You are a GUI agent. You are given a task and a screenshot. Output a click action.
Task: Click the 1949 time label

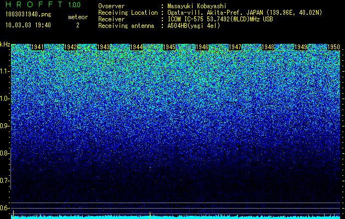pyautogui.click(x=301, y=47)
